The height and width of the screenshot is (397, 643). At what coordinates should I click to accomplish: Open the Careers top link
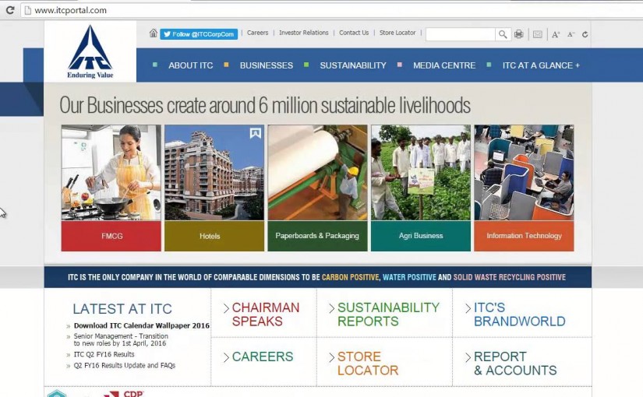click(257, 33)
